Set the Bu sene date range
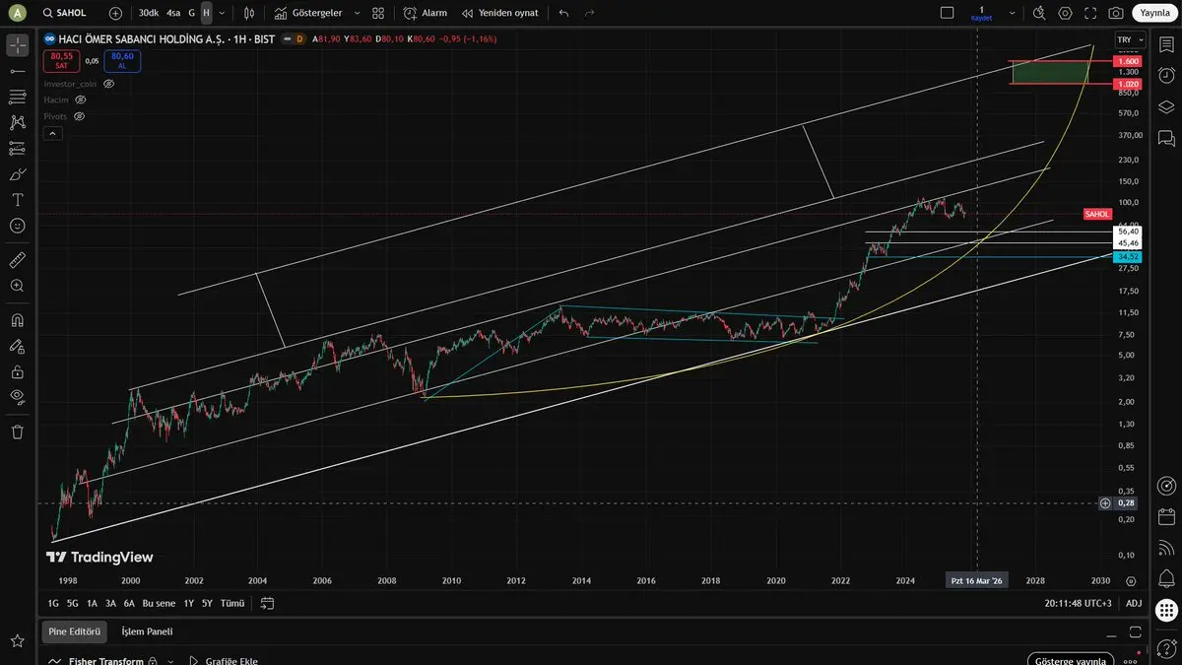Screen dimensions: 1182x665 pos(159,603)
